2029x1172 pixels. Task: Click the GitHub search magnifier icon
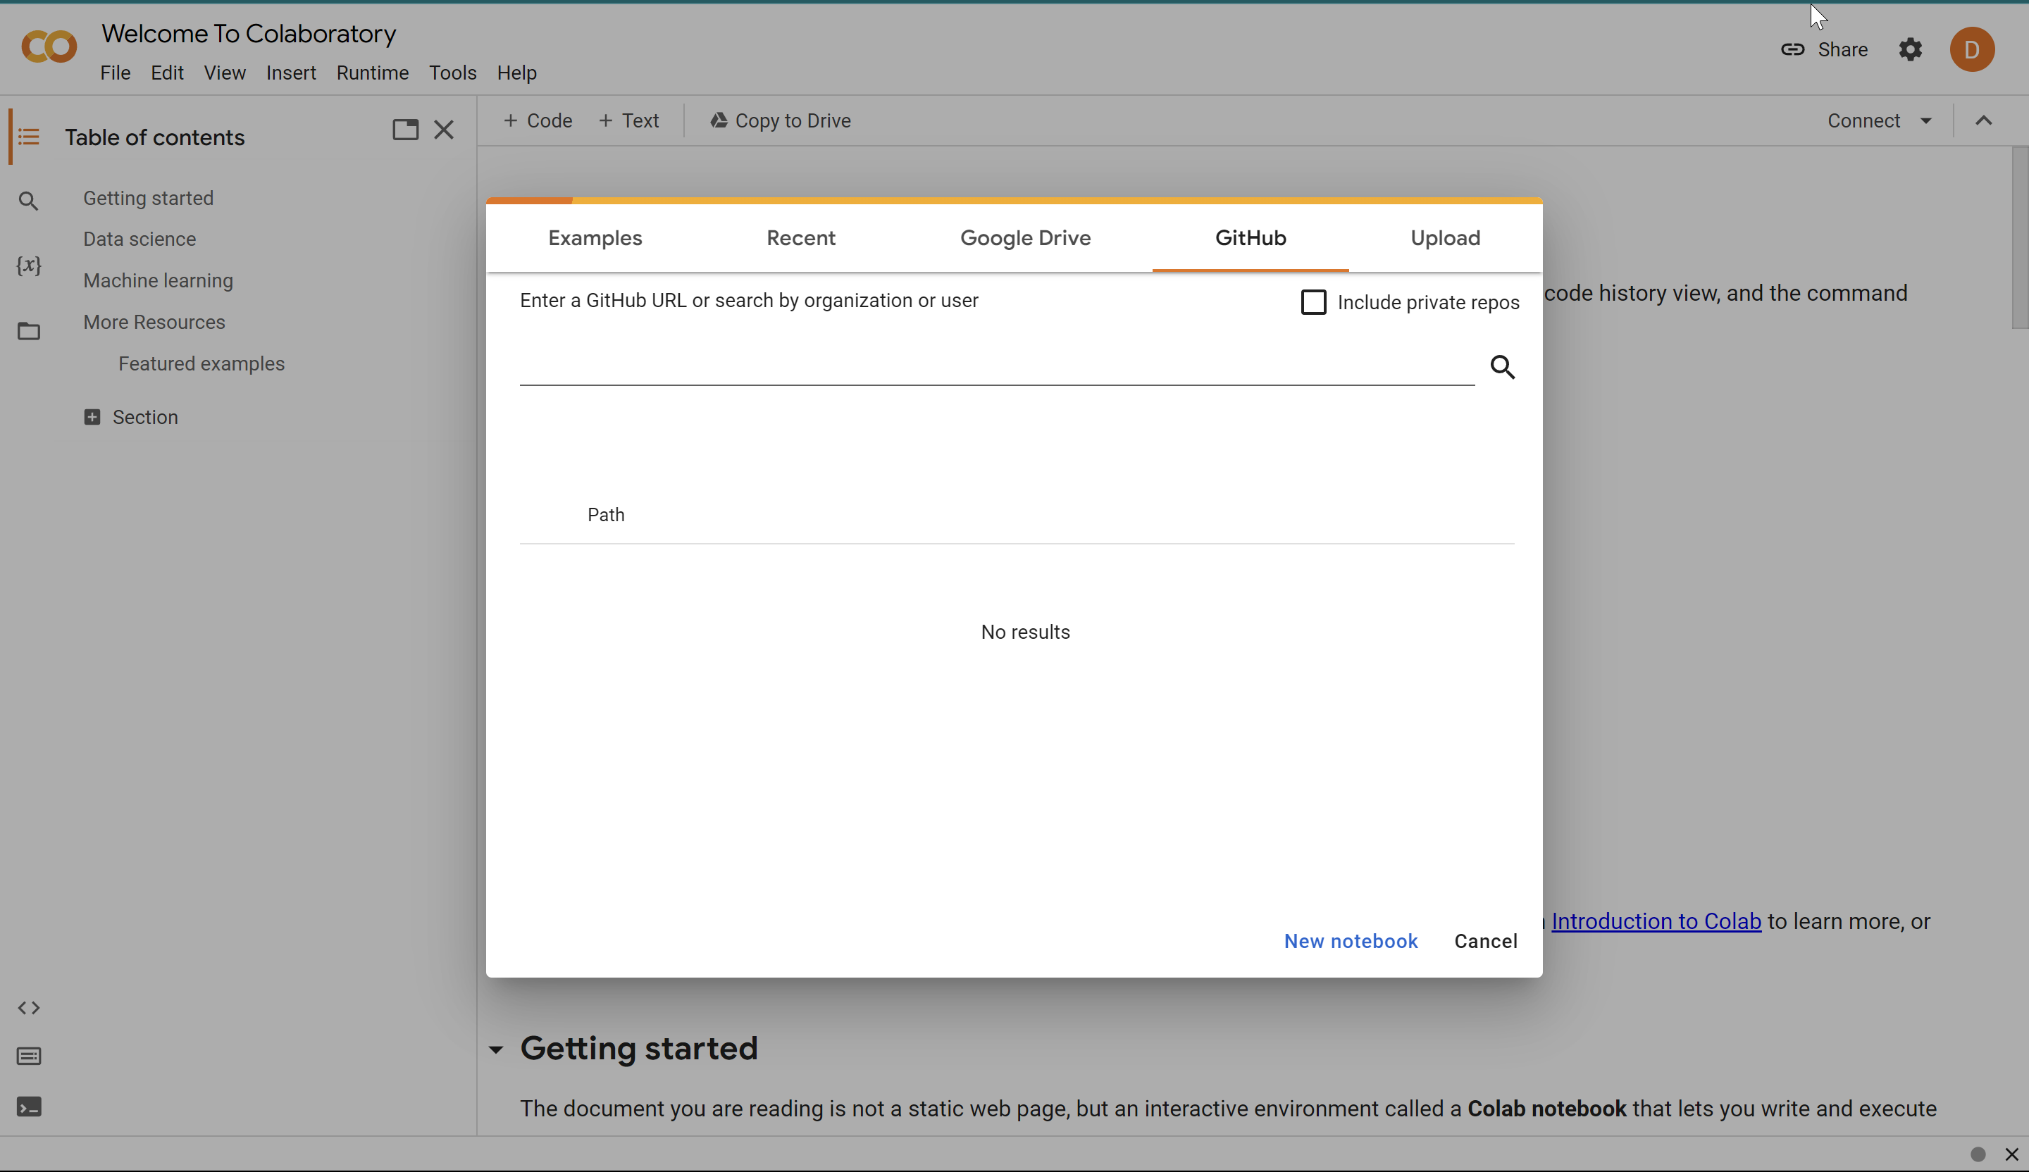(x=1503, y=367)
